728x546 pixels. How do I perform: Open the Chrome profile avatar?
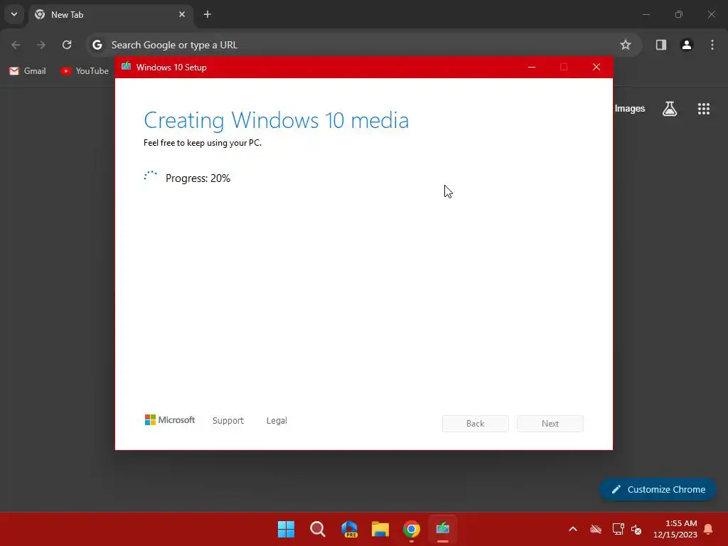[x=686, y=45]
